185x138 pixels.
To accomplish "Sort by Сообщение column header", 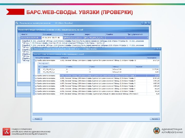I will 103,58.
